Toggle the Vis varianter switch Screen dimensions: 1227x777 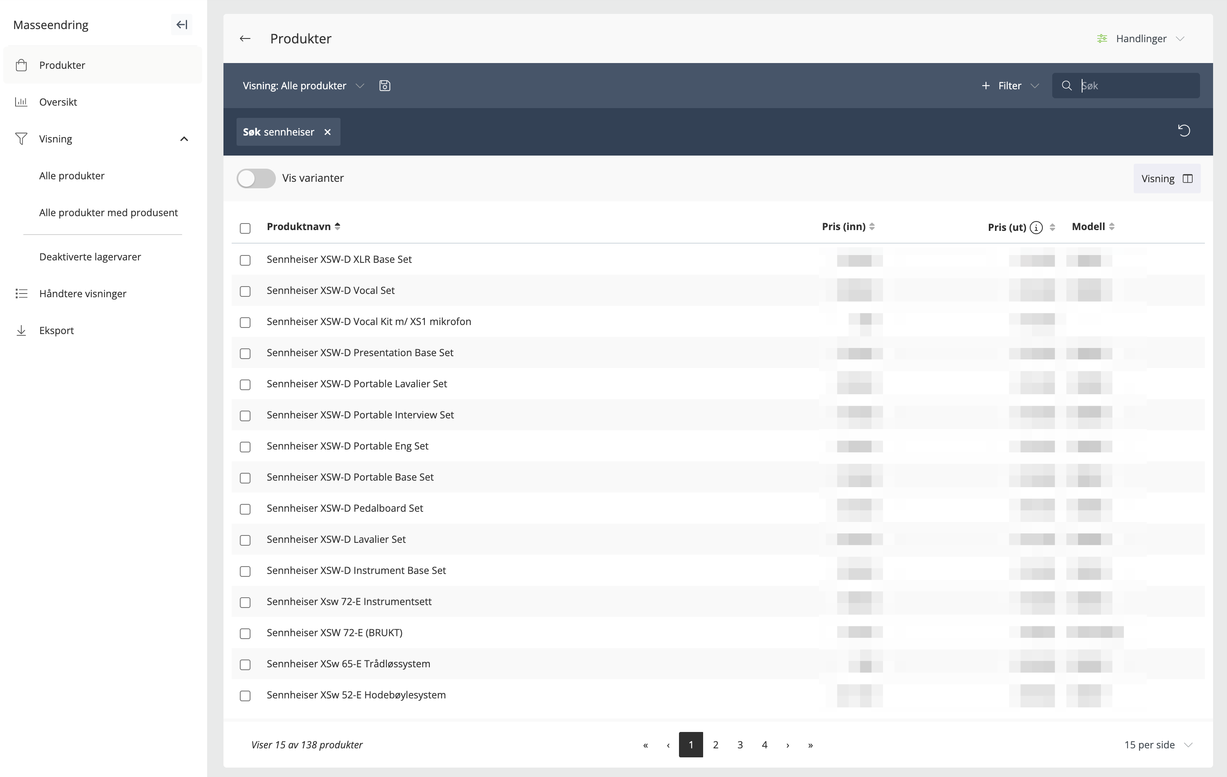click(256, 178)
